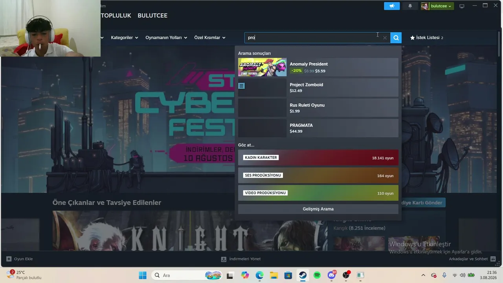Open Task View in the taskbar
Image resolution: width=503 pixels, height=283 pixels.
[230, 275]
